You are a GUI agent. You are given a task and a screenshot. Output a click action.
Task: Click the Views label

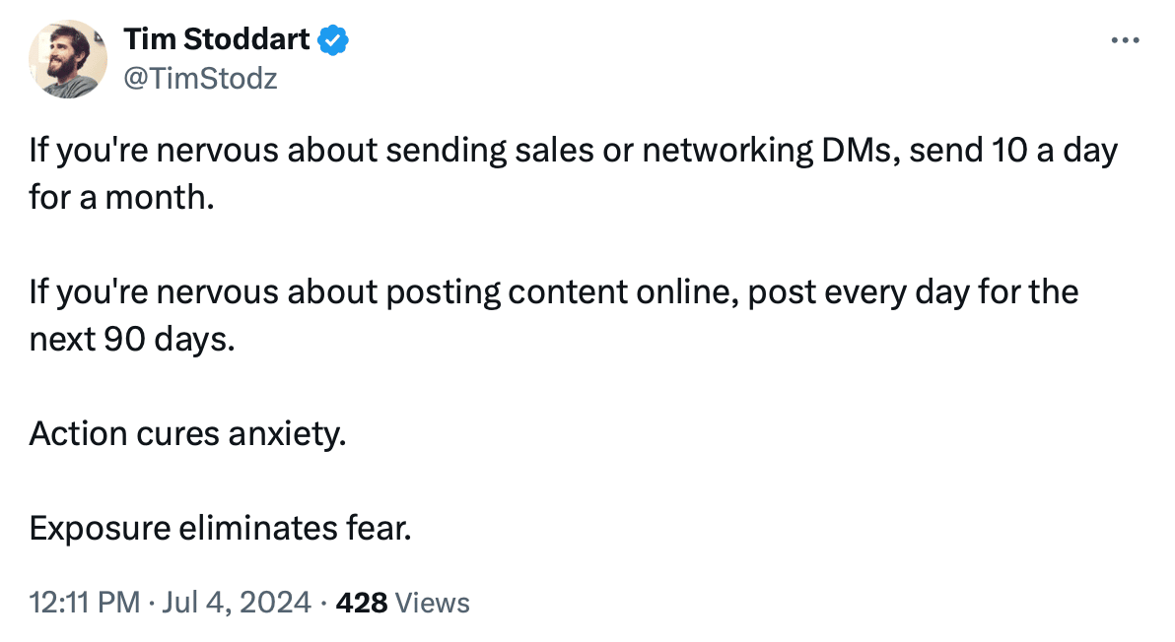pyautogui.click(x=432, y=602)
